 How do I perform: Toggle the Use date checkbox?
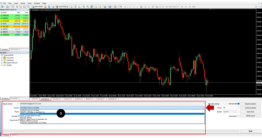click(19, 116)
